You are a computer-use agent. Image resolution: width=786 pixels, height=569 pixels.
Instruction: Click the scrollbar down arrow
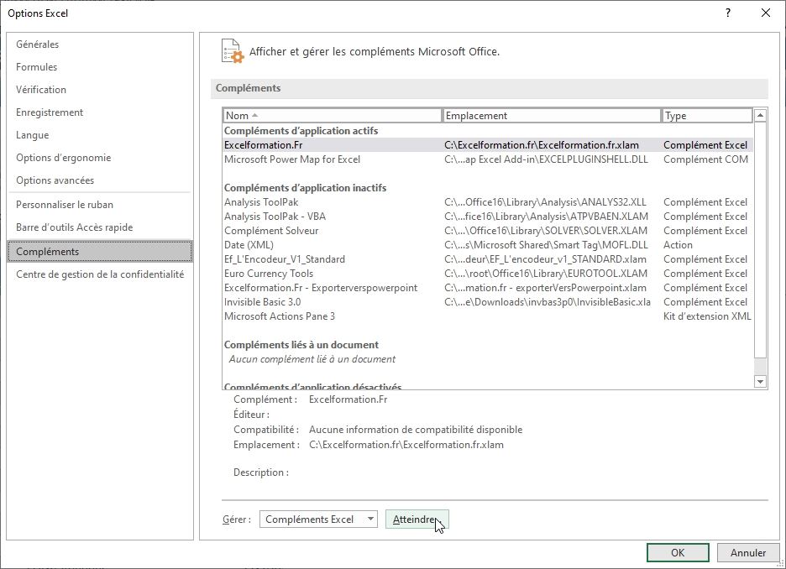[x=761, y=381]
